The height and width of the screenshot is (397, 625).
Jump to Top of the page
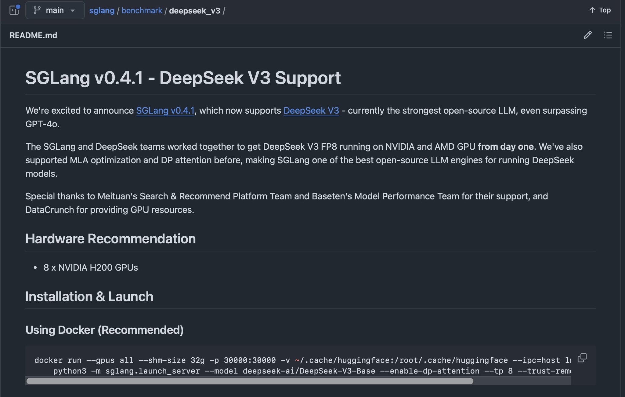pos(600,10)
